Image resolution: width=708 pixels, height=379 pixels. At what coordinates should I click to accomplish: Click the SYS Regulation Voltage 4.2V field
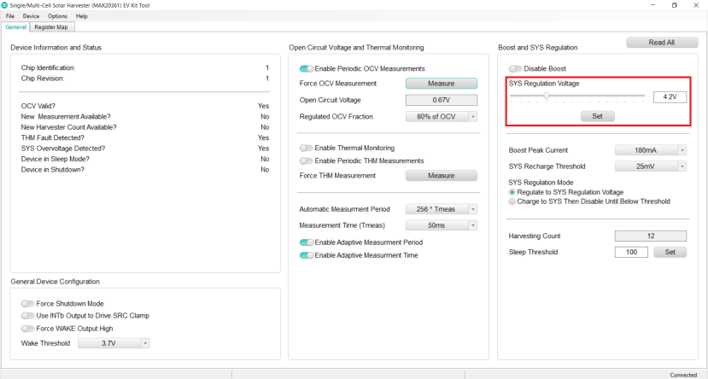tap(670, 97)
